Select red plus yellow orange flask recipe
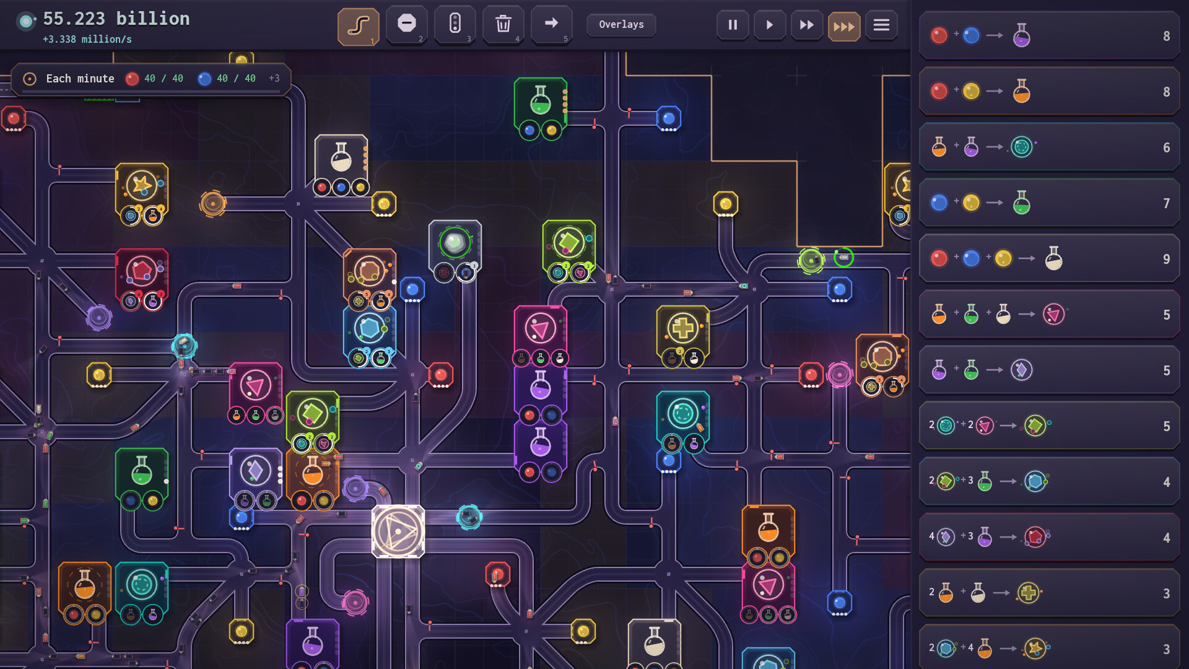The image size is (1189, 669). 1050,92
